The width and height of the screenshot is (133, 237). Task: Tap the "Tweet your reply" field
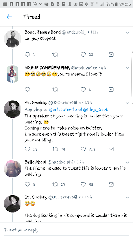click(x=66, y=230)
